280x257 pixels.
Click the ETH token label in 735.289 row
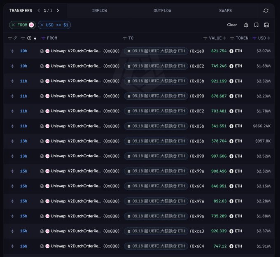[x=238, y=216]
